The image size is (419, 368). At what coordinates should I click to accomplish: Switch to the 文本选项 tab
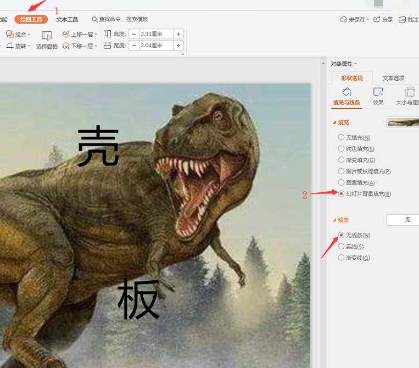[393, 78]
